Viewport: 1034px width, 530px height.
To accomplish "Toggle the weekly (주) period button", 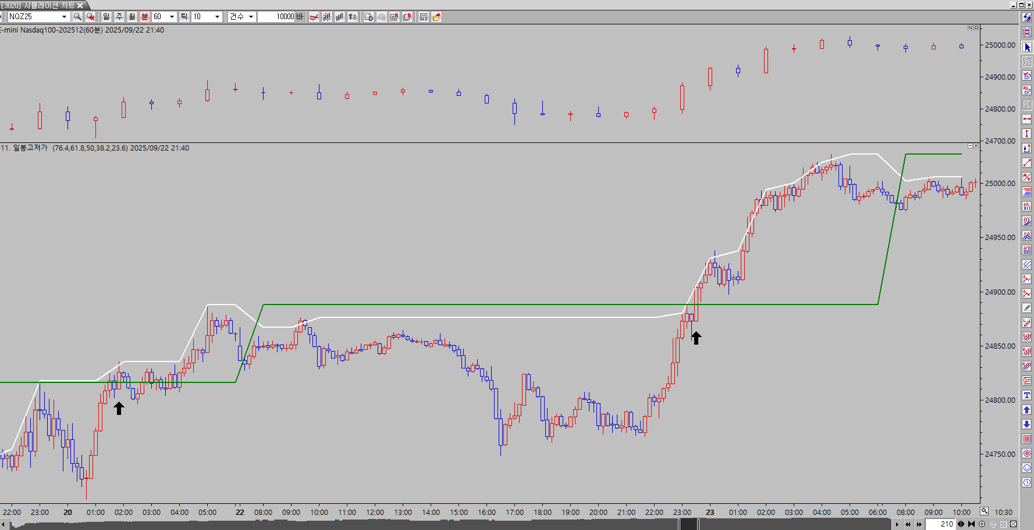I will tap(119, 17).
